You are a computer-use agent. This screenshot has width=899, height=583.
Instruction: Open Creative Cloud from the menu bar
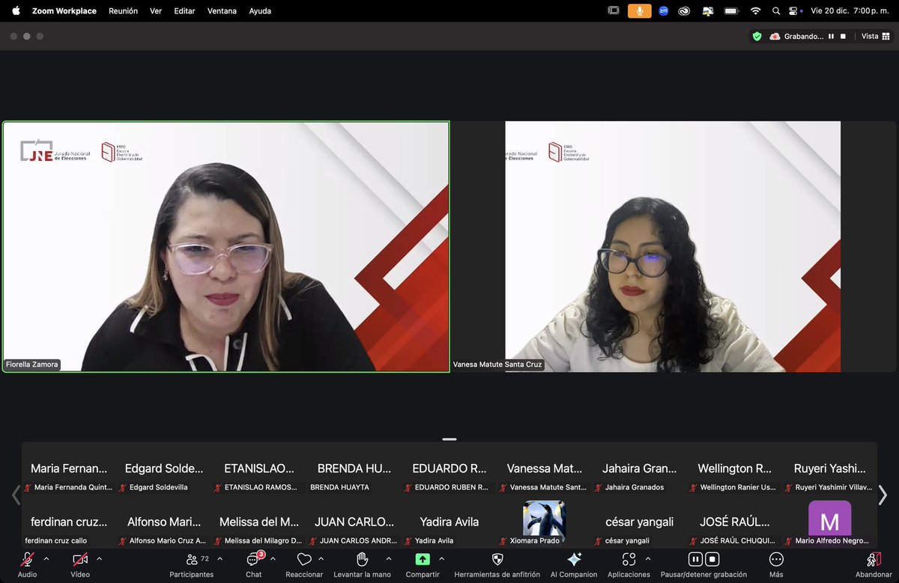point(684,10)
